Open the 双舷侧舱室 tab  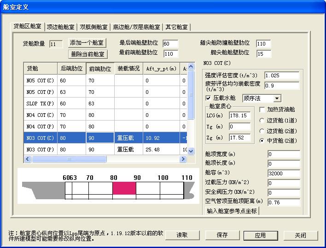click(93, 27)
